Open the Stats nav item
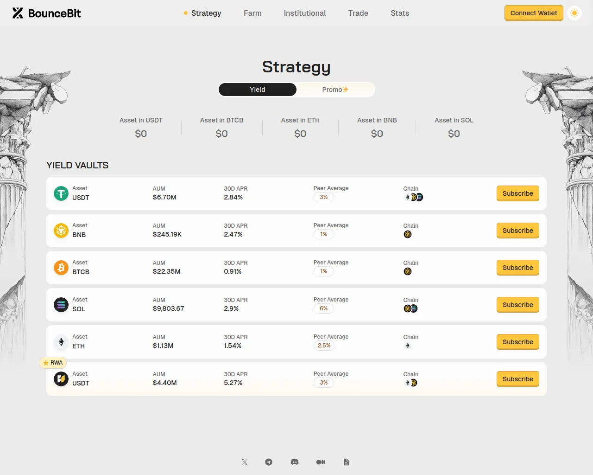 (x=400, y=13)
